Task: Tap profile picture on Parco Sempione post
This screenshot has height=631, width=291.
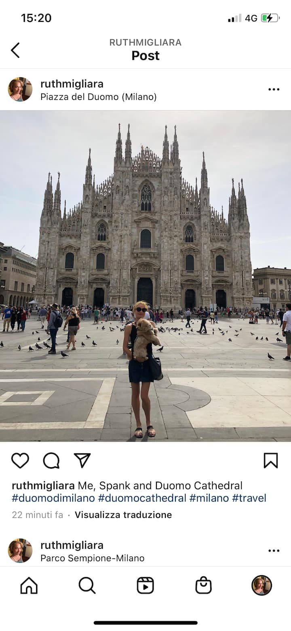Action: (20, 550)
